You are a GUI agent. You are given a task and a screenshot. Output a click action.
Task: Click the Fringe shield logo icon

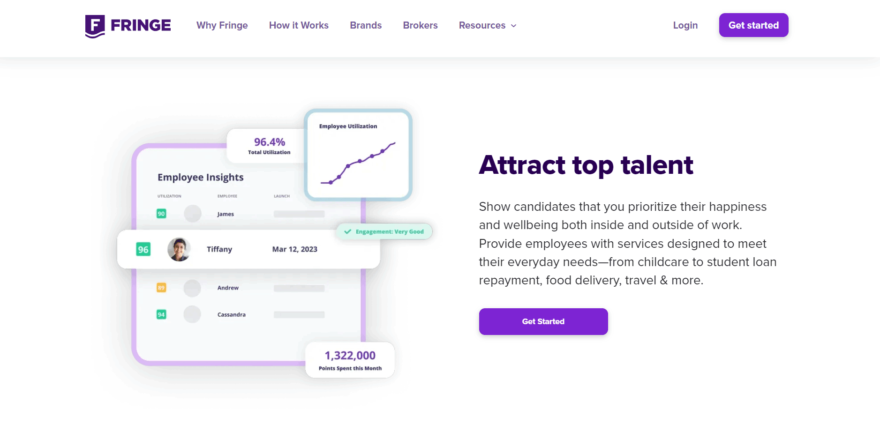[x=95, y=26]
